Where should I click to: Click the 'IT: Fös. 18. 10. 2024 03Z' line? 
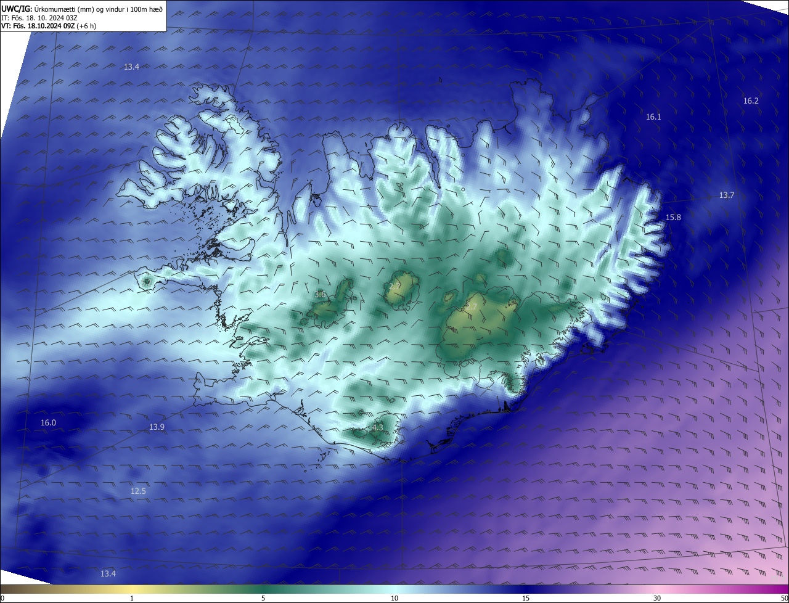pos(38,18)
